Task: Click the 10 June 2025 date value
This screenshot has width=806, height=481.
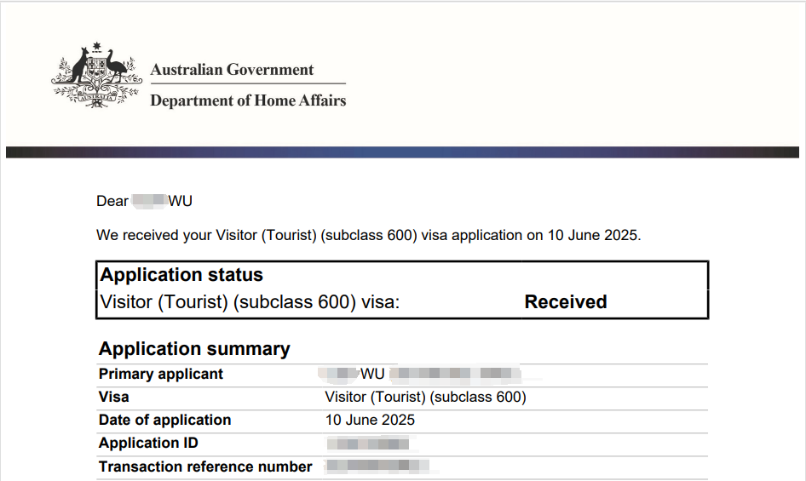Action: tap(370, 420)
